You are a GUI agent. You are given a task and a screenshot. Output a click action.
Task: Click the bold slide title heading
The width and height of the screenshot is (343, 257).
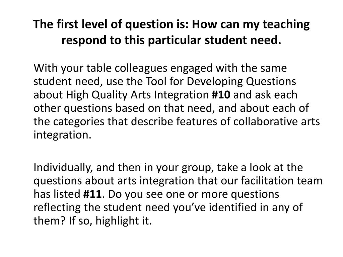[171, 32]
